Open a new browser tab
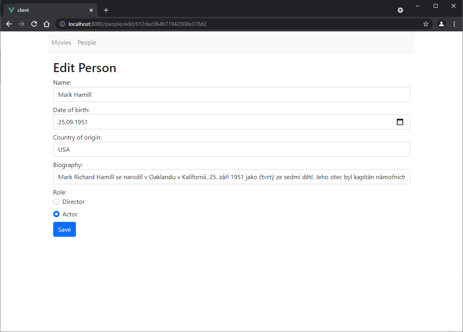 click(106, 10)
